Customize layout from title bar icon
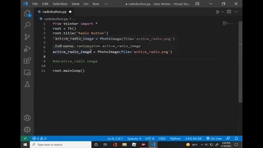 pyautogui.click(x=197, y=4)
